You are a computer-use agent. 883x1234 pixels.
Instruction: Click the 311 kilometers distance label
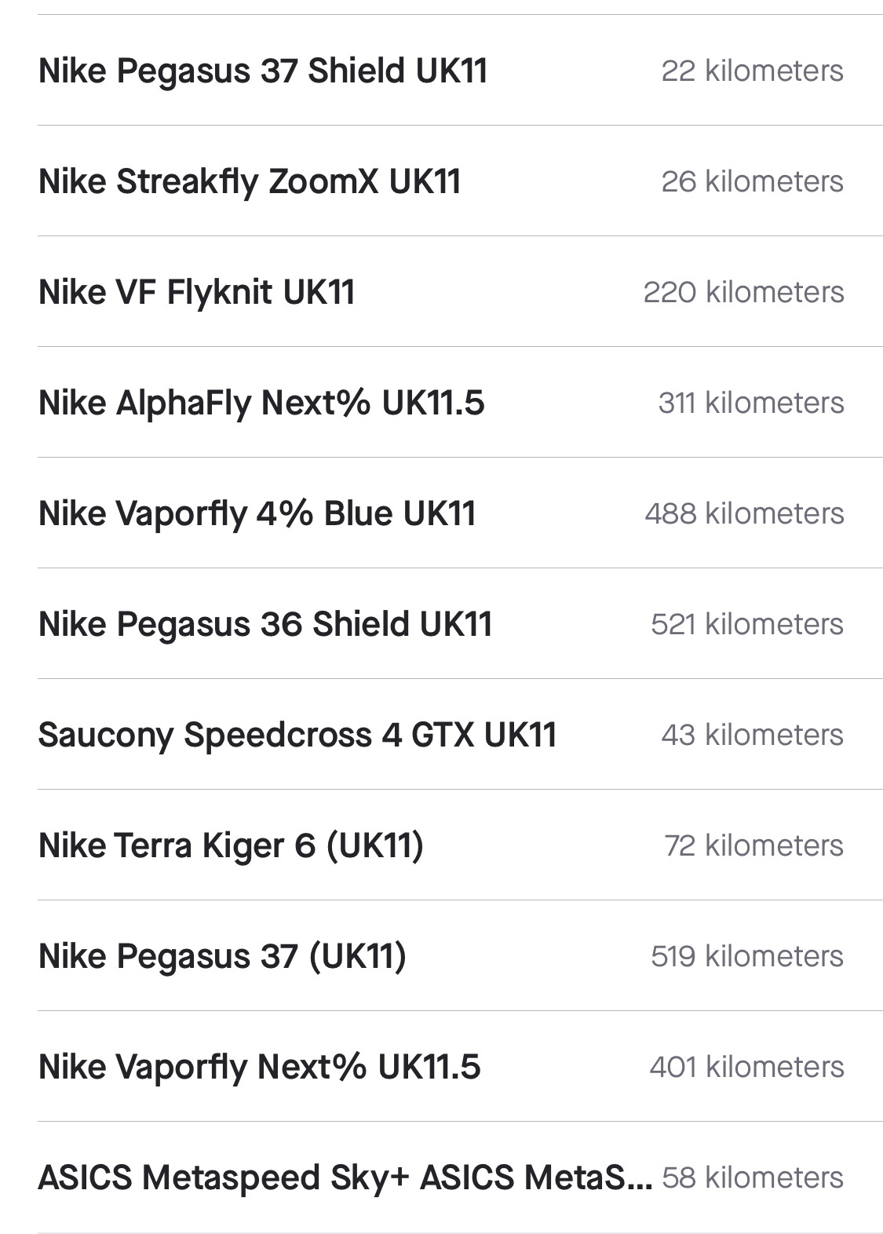coord(751,403)
